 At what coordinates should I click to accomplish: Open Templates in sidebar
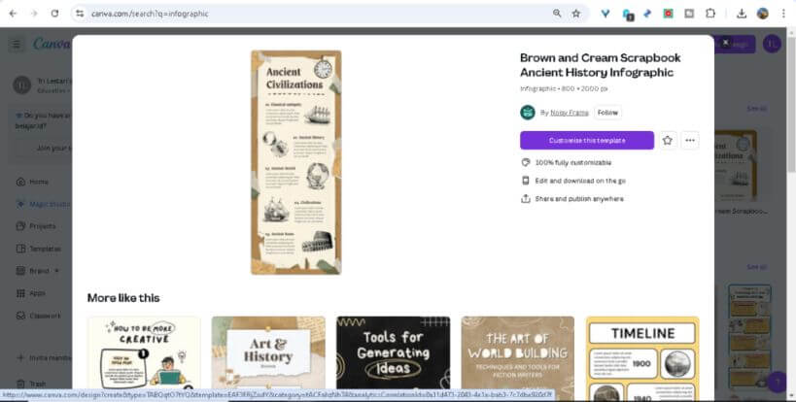pos(39,249)
